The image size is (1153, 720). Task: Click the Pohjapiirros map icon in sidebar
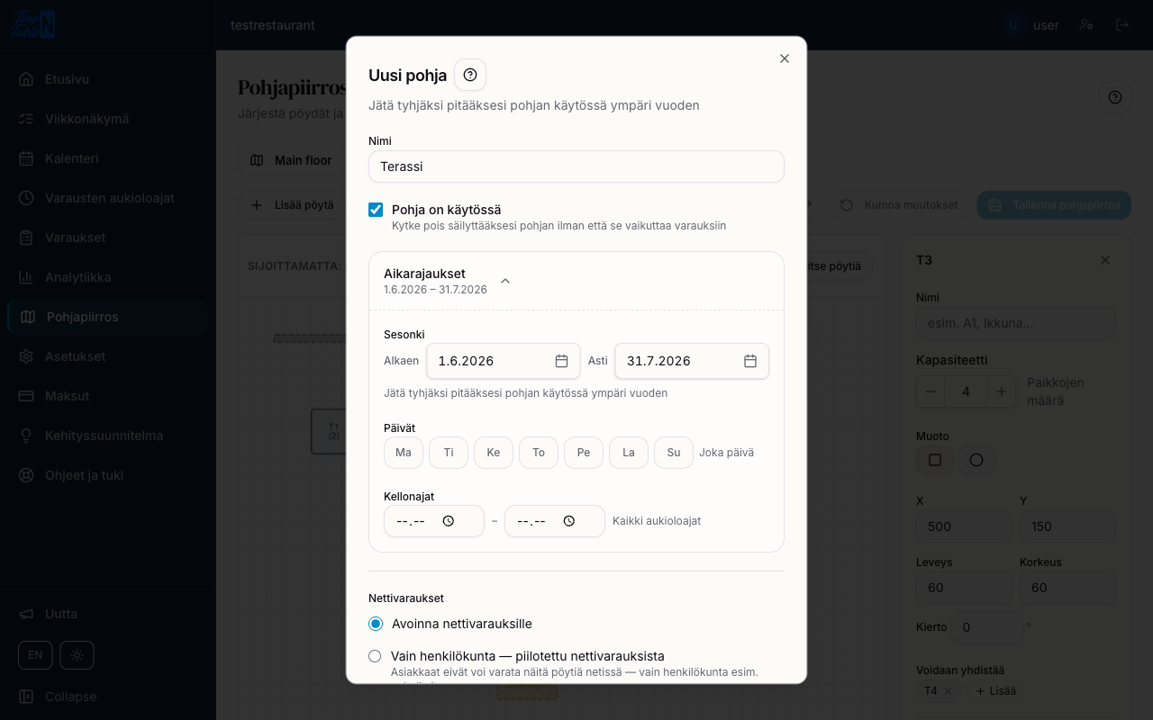pyautogui.click(x=28, y=317)
